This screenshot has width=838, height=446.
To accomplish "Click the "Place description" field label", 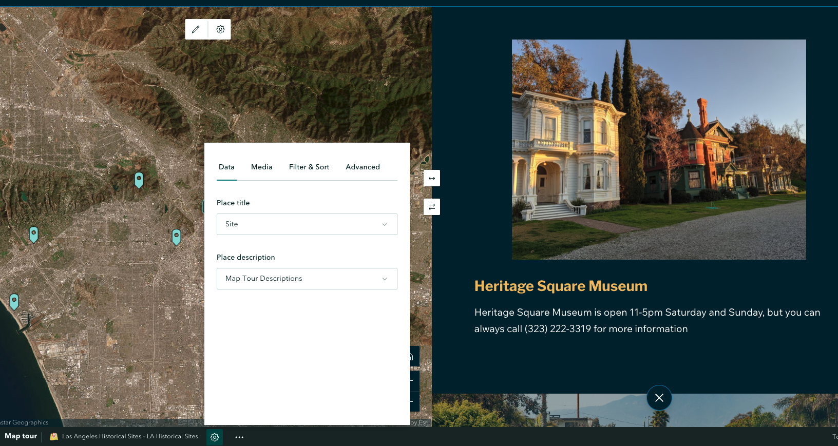I will [246, 257].
